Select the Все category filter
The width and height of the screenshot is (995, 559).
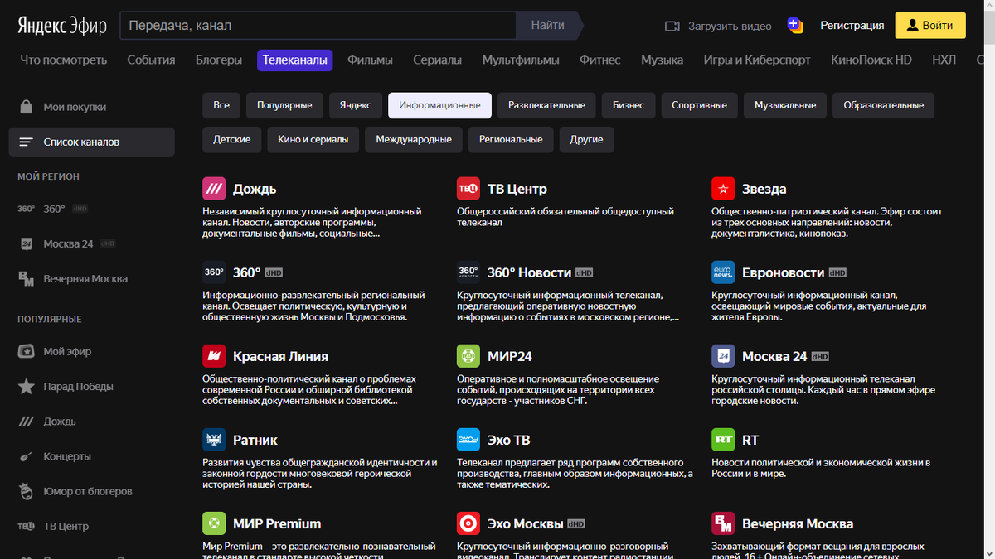(x=221, y=105)
